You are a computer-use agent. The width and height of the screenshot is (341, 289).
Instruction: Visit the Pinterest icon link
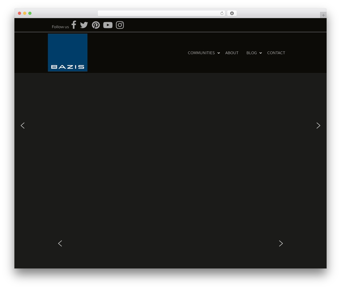point(96,25)
